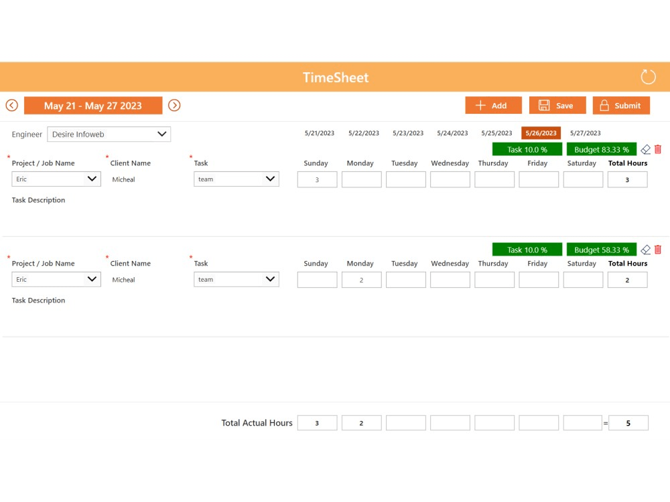Expand the second row Task dropdown

(x=236, y=279)
